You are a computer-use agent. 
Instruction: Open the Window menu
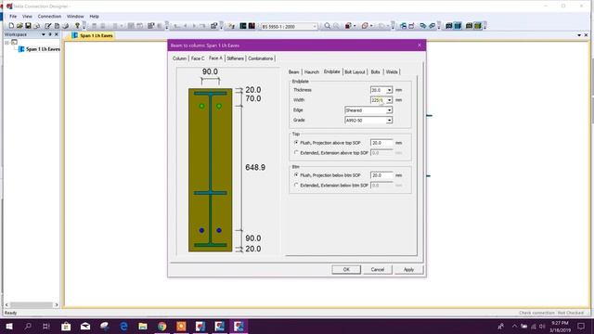[x=75, y=17]
